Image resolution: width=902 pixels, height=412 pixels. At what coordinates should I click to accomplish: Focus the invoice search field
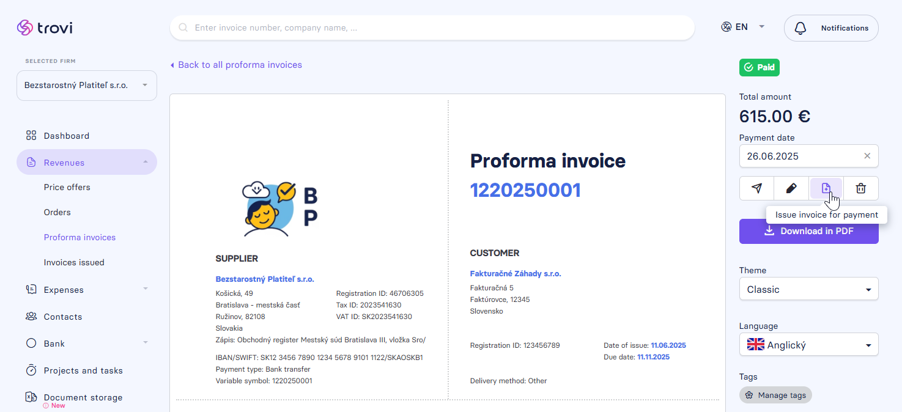(432, 28)
